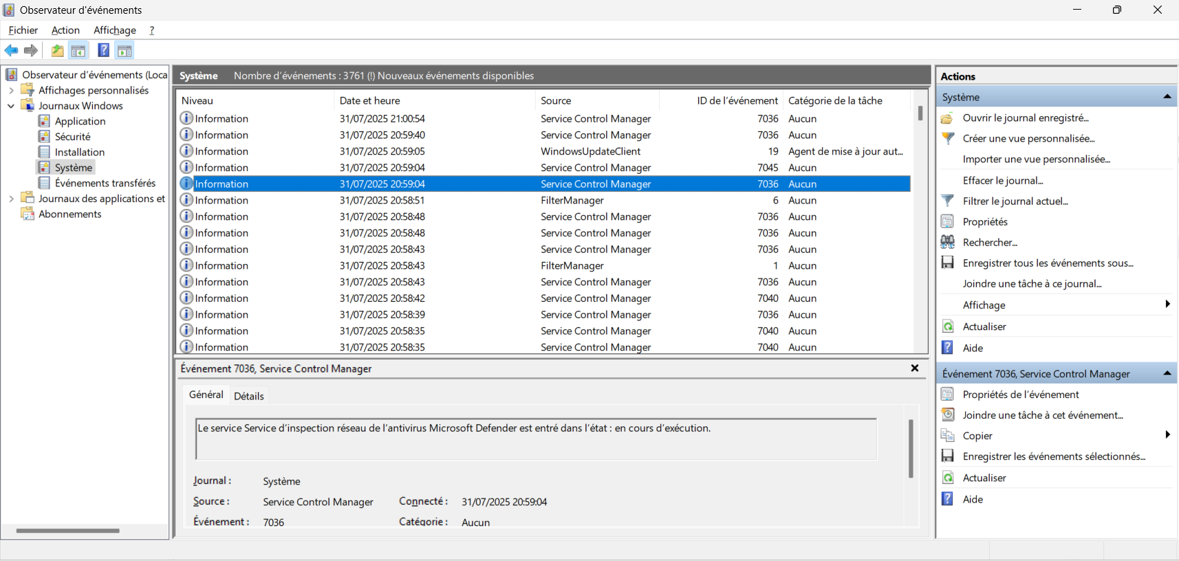Click the green Actualiser icon under Système

[x=948, y=327]
